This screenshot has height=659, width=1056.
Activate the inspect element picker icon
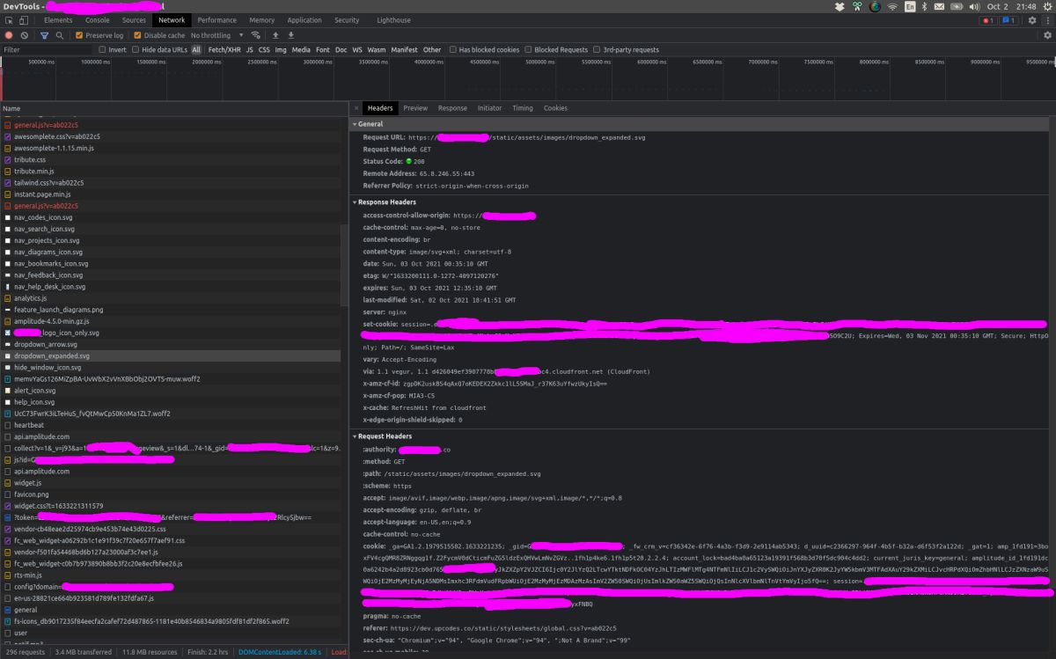(x=9, y=20)
